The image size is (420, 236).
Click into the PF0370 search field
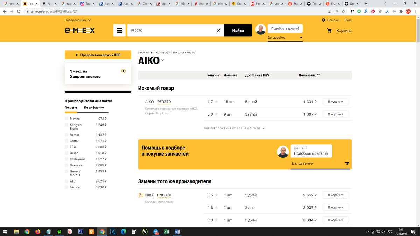(171, 30)
